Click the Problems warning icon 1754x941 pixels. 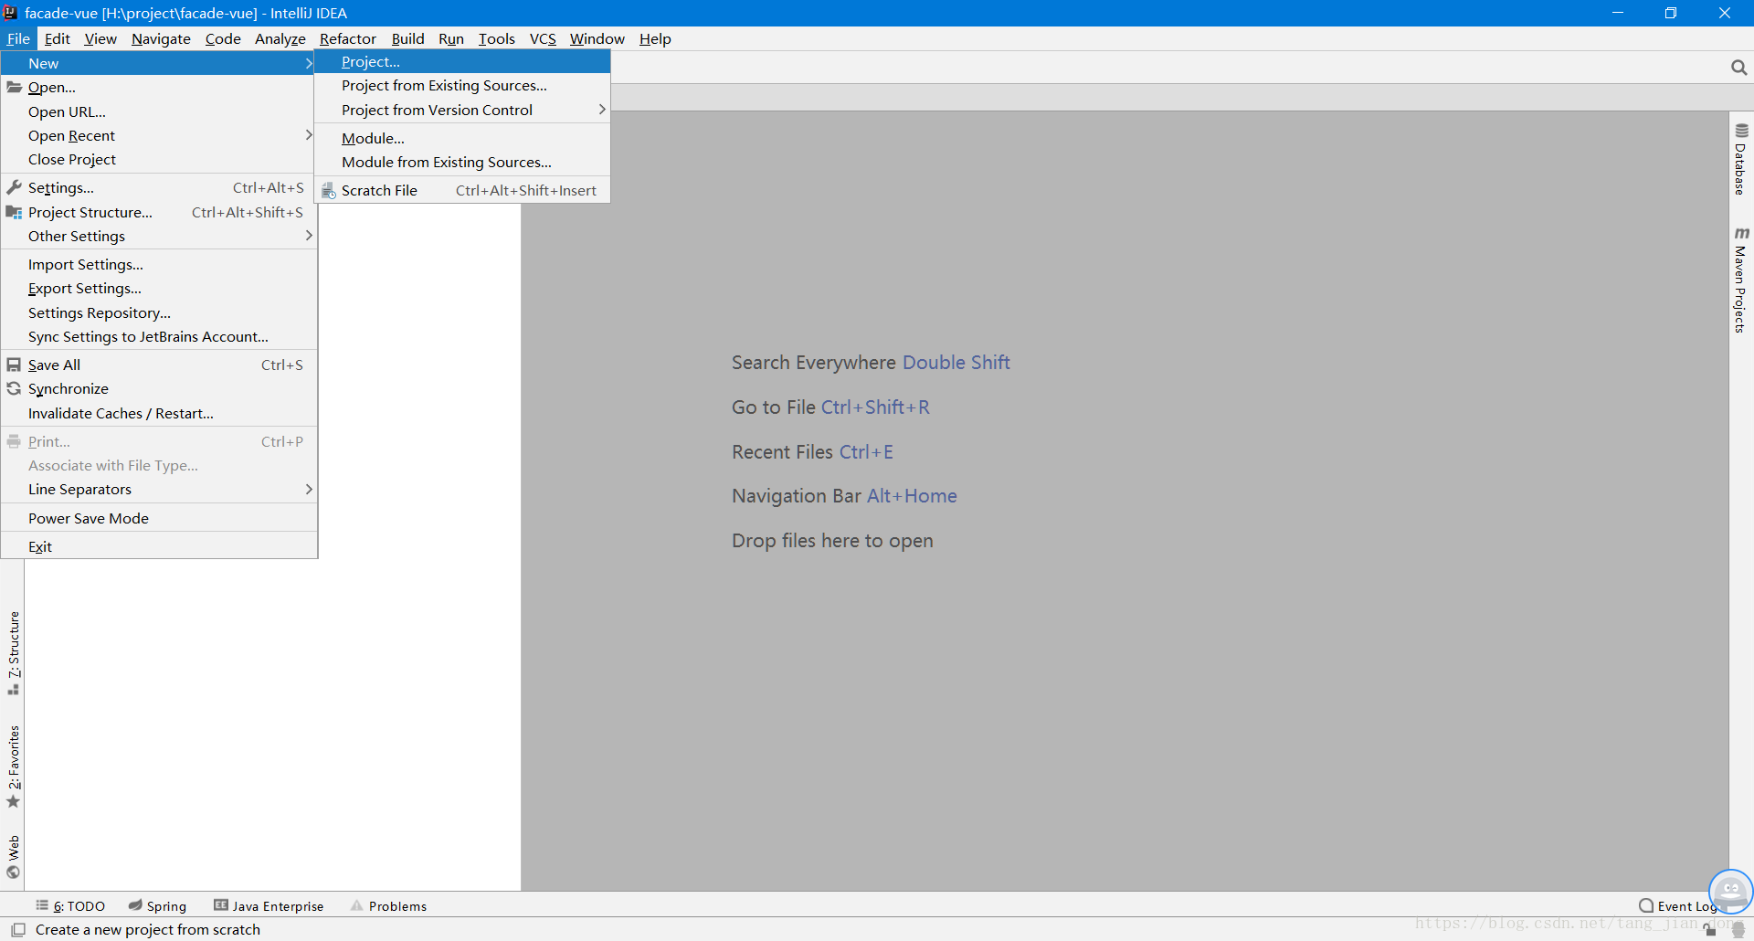(x=357, y=905)
